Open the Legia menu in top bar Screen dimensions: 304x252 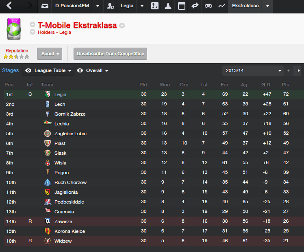click(127, 6)
